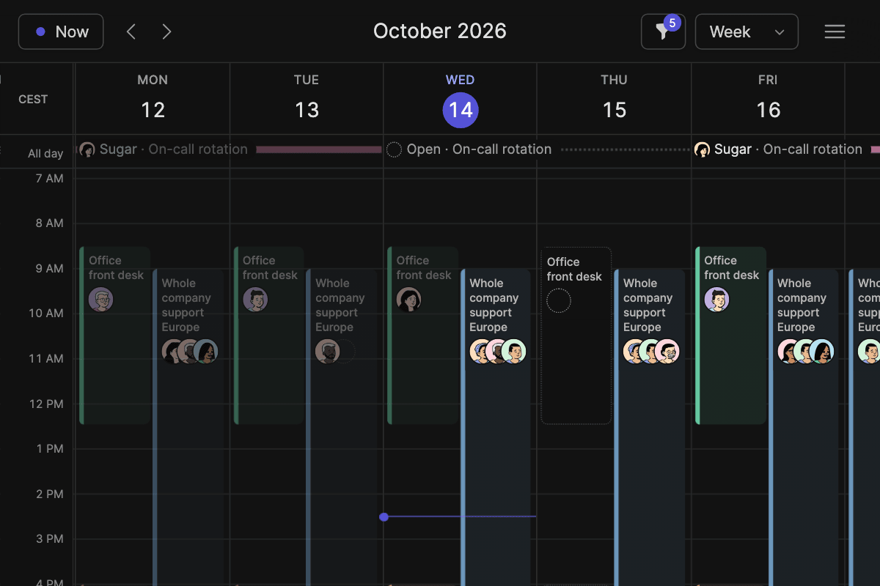Select Thursday 15 column header

click(x=615, y=98)
